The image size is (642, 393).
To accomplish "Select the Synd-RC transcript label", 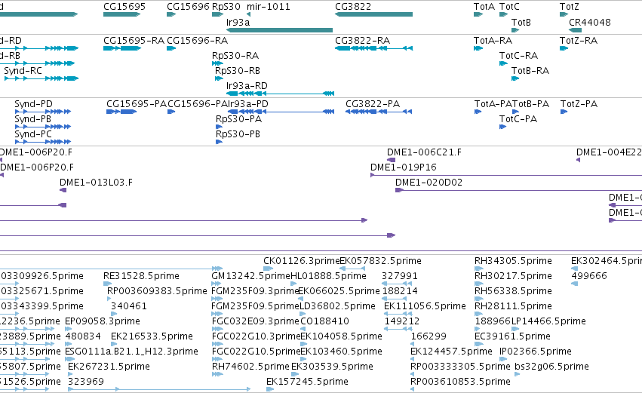I will [23, 71].
